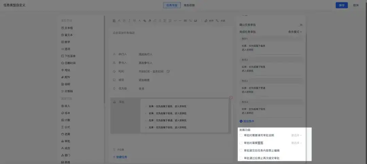Screen dimensions: 367x164
Task: Open 关联 link option in toolbar
Action: point(220,21)
